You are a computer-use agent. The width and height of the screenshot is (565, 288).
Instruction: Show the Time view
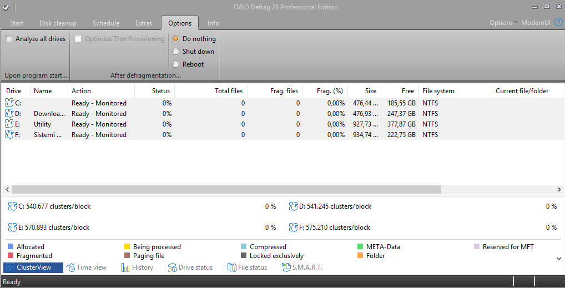[87, 267]
